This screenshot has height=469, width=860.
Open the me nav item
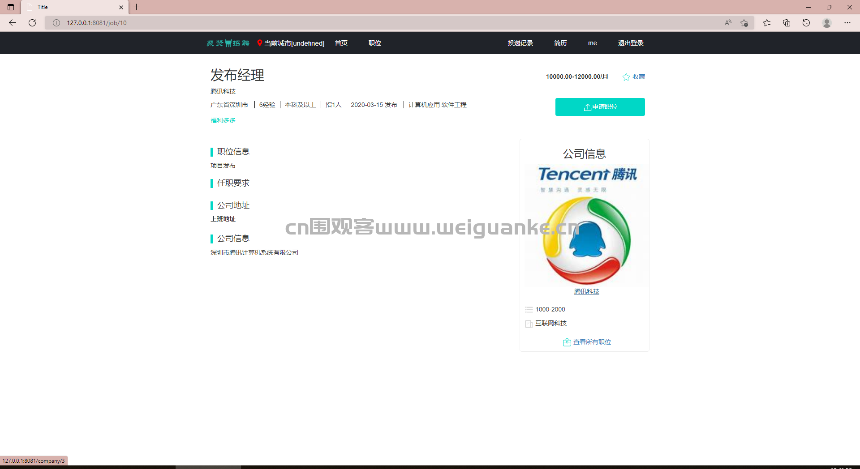592,43
